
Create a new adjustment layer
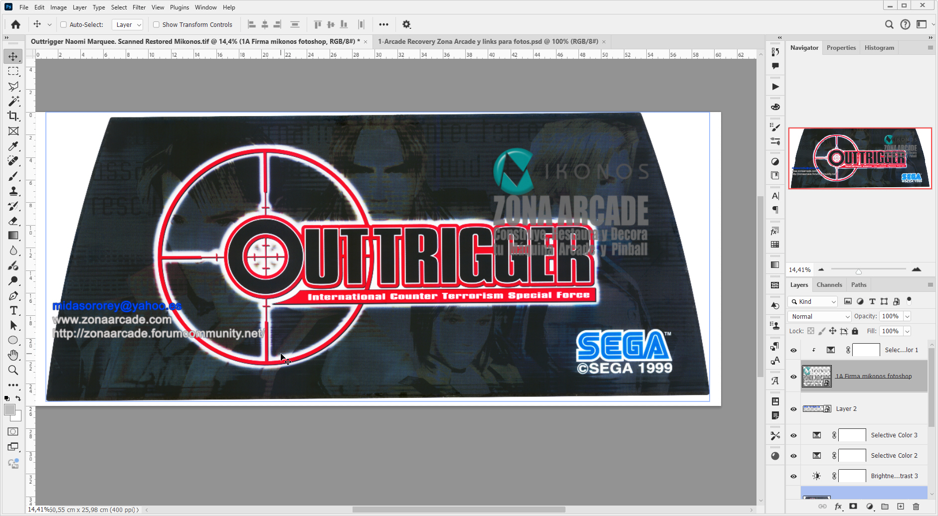[x=870, y=507]
